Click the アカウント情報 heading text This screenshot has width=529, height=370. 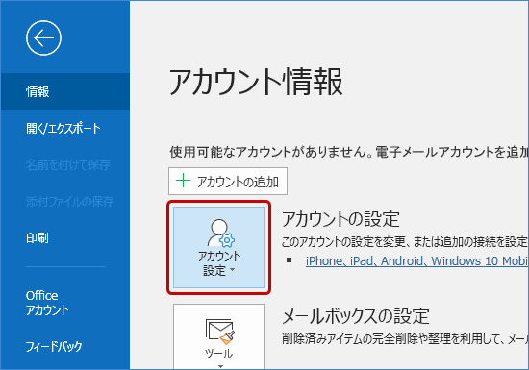(257, 82)
